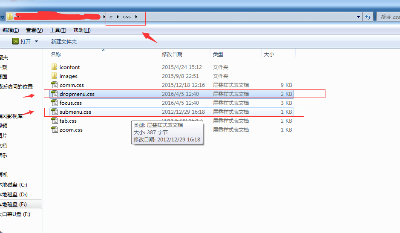Select the zoom.css file icon
Image resolution: width=400 pixels, height=233 pixels.
point(54,130)
